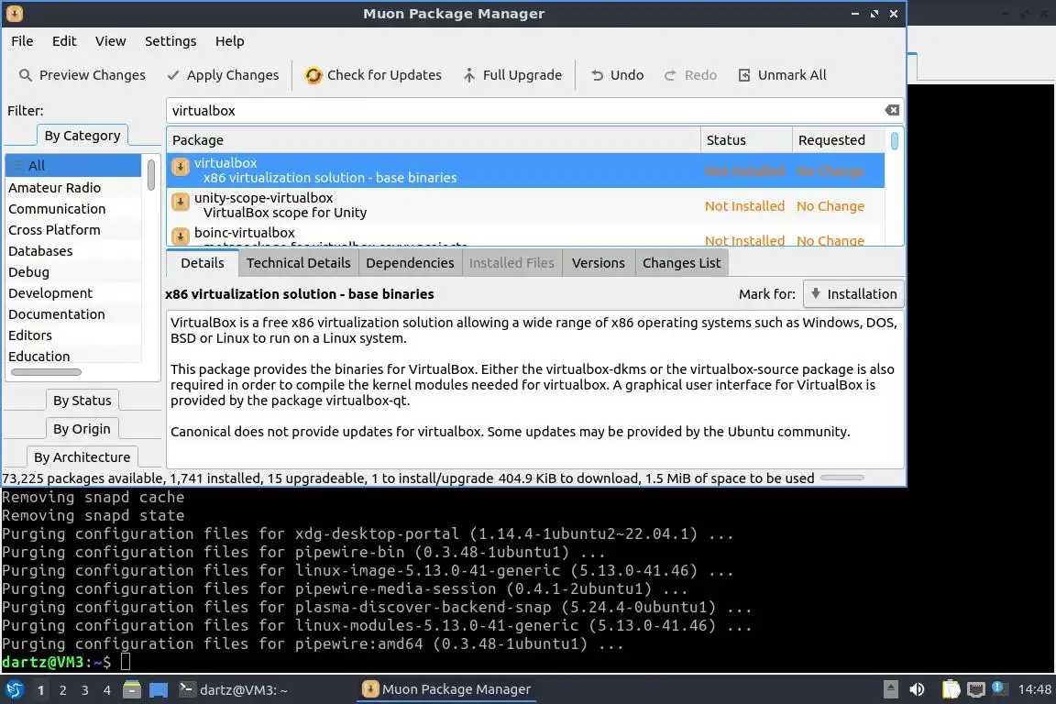Click the status bar progress indicator

pyautogui.click(x=841, y=478)
